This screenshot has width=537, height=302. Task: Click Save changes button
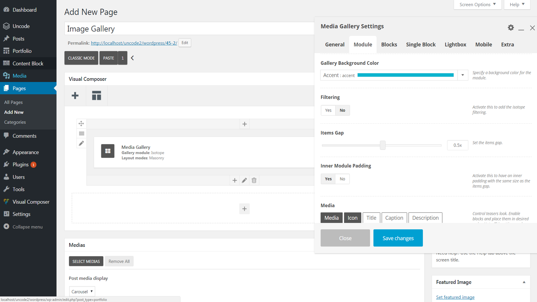[x=398, y=238]
